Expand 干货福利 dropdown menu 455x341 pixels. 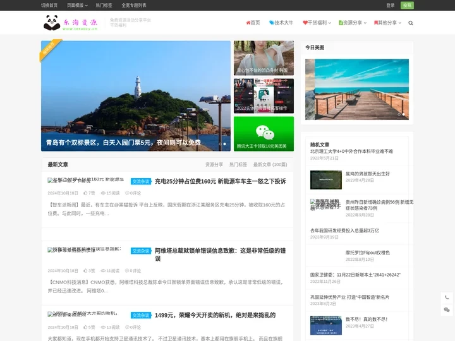tap(317, 23)
